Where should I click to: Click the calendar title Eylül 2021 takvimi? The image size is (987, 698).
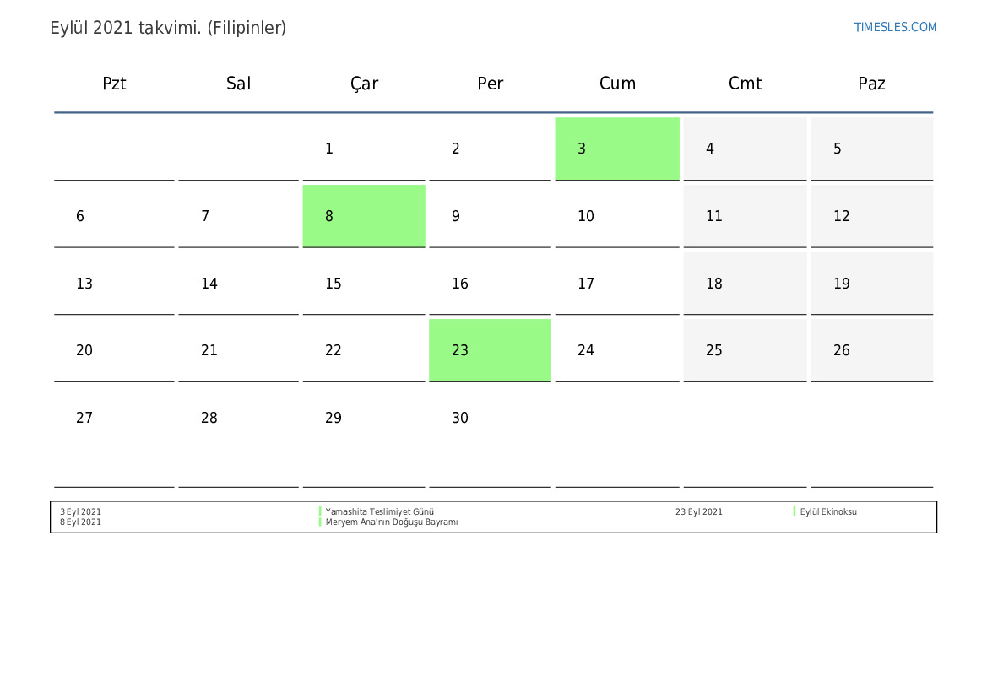[x=168, y=28]
